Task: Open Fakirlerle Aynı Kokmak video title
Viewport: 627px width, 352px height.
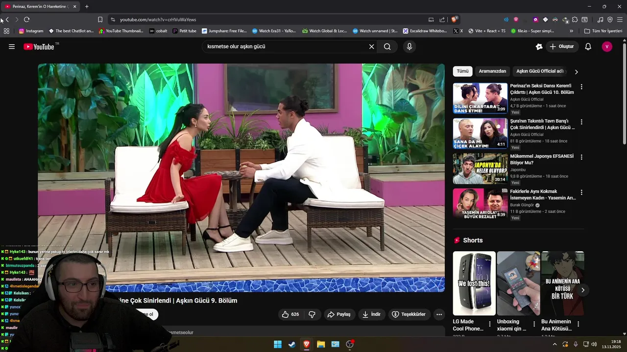Action: click(543, 195)
